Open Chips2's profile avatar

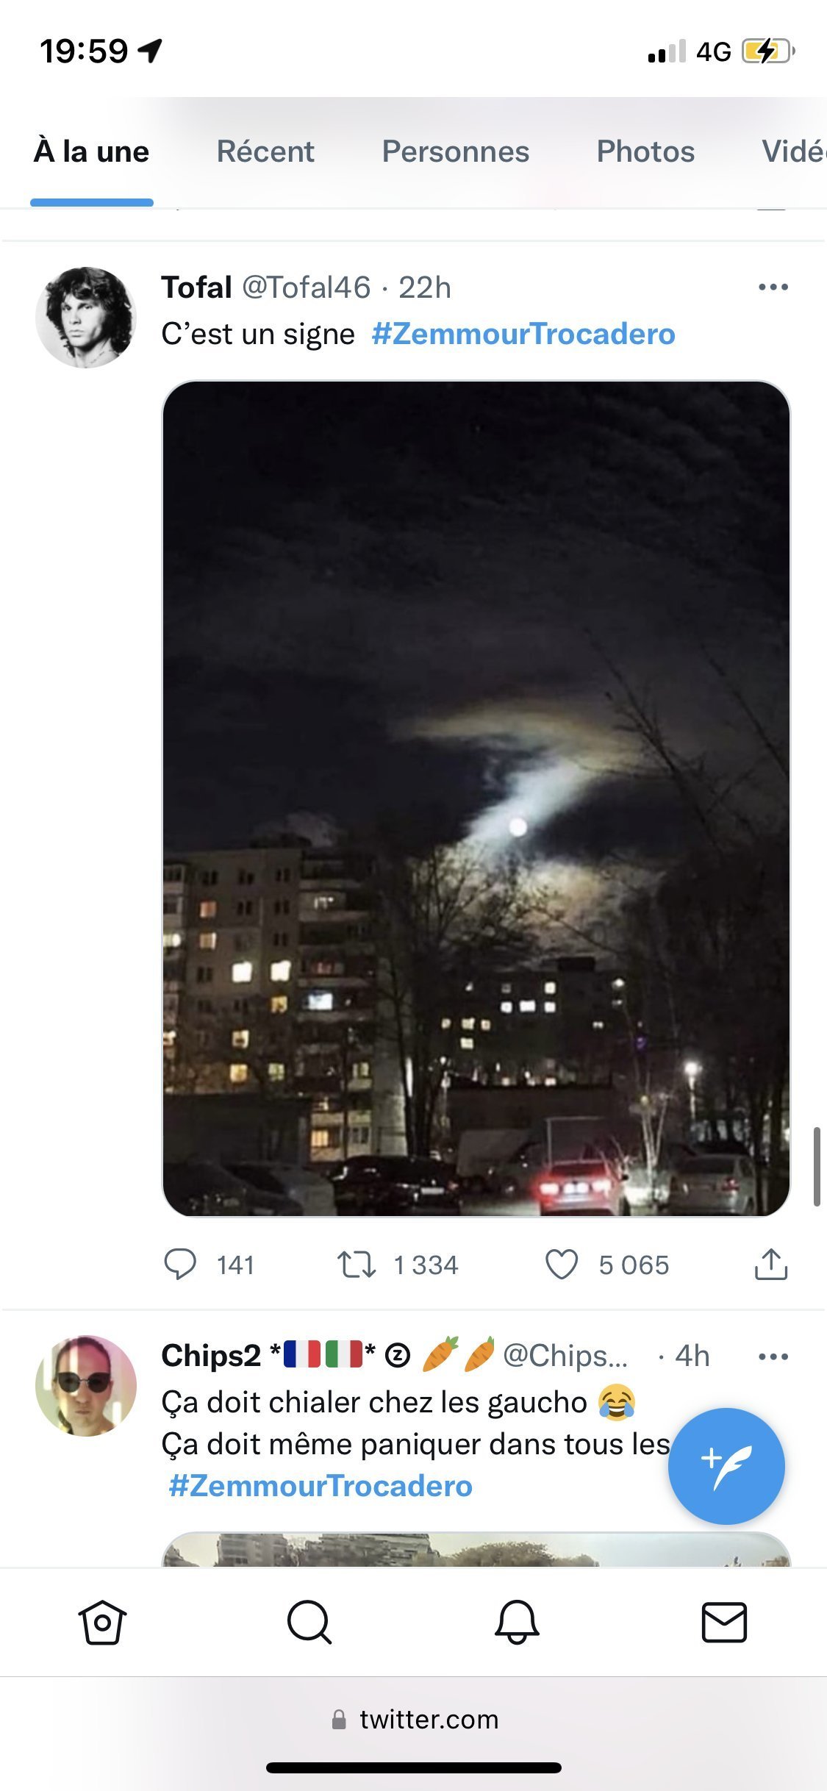(x=86, y=1386)
